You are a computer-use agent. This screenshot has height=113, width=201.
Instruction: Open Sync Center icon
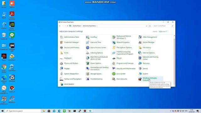(114, 74)
